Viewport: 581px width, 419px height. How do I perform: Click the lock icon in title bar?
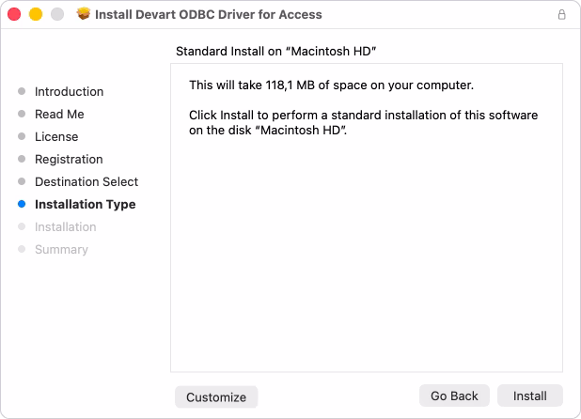(x=562, y=14)
